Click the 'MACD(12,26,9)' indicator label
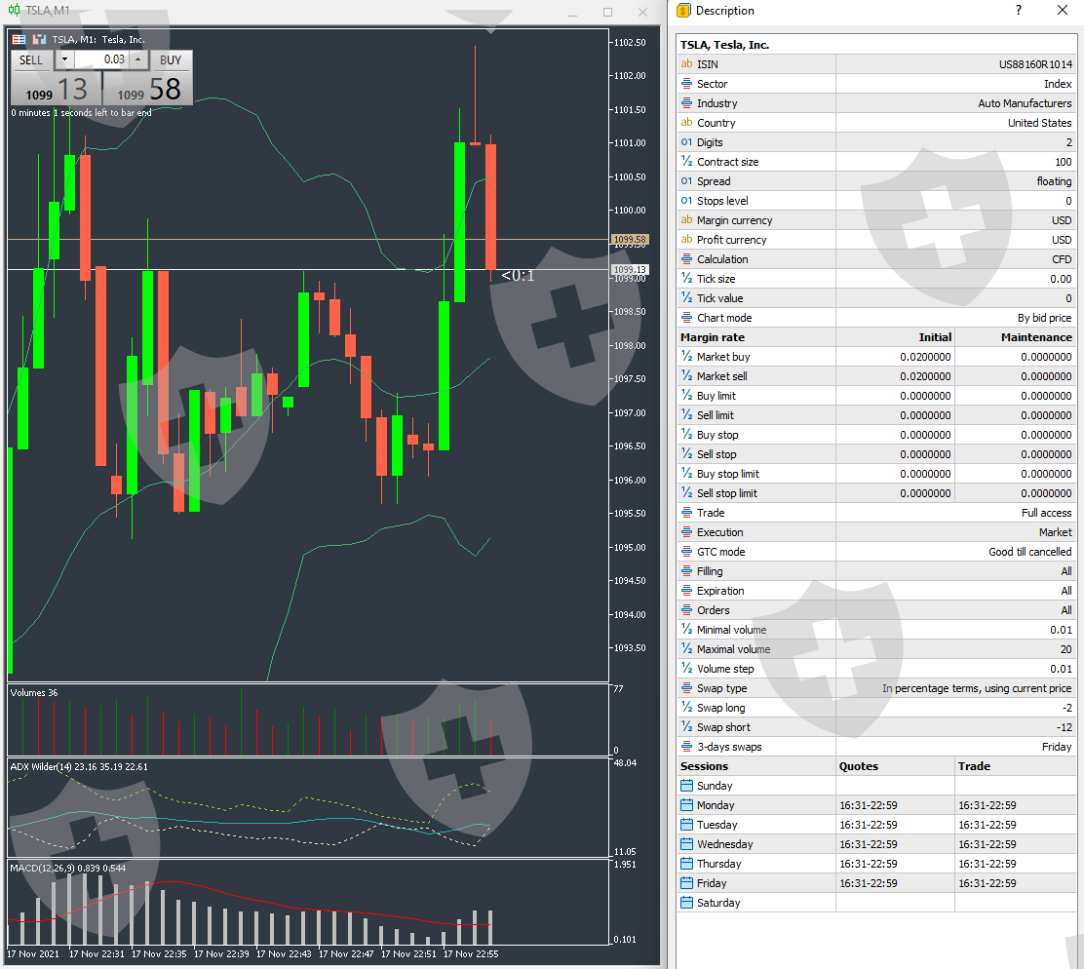 coord(42,868)
